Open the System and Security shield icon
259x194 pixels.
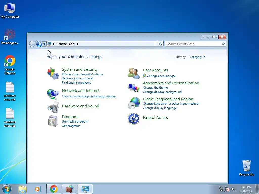tap(53, 74)
